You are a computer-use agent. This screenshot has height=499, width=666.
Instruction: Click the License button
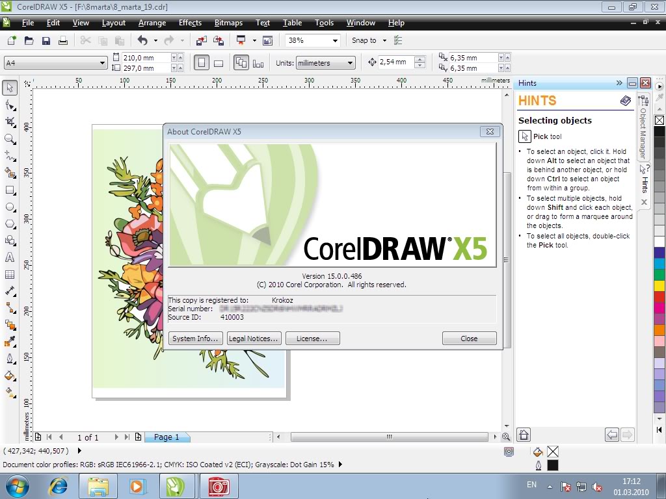point(312,338)
